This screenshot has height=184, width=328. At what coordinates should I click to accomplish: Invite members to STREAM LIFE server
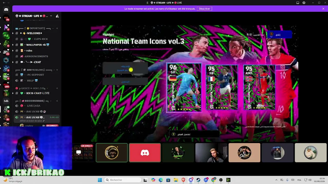pos(57,16)
